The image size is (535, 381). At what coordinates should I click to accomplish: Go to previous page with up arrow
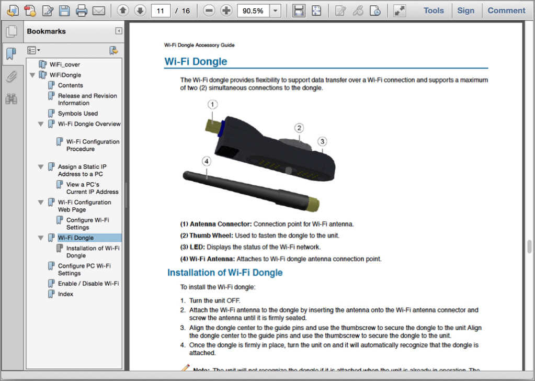122,10
